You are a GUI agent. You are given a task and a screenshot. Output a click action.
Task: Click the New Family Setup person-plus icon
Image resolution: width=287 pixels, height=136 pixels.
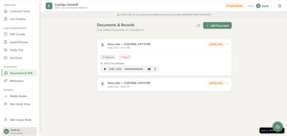tap(6, 104)
